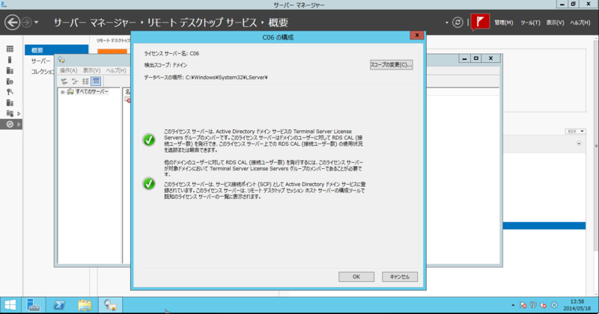Click the second view icon in licensing toolbar
The image size is (599, 314).
(x=75, y=81)
